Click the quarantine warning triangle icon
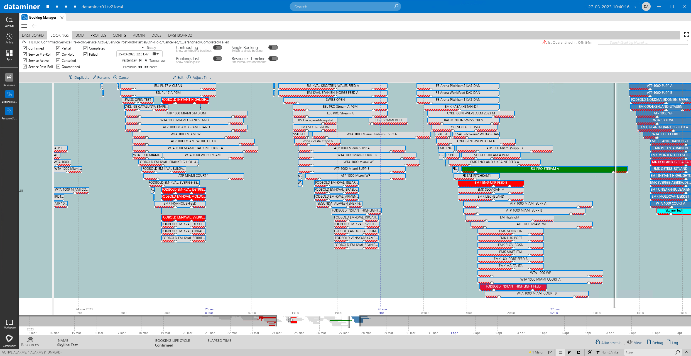This screenshot has width=691, height=356. (x=544, y=42)
